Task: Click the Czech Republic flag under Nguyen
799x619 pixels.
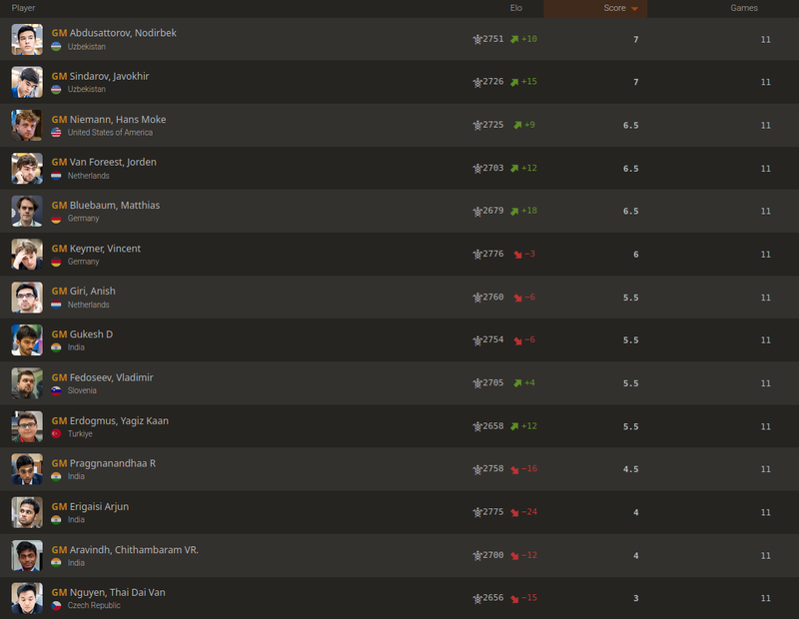Action: (57, 605)
